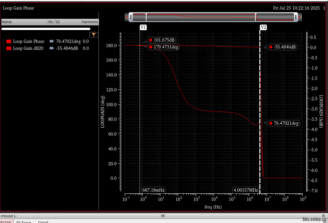Click the left red arrow of zoom strip
Image resolution: width=328 pixels, height=223 pixels.
tap(126, 17)
